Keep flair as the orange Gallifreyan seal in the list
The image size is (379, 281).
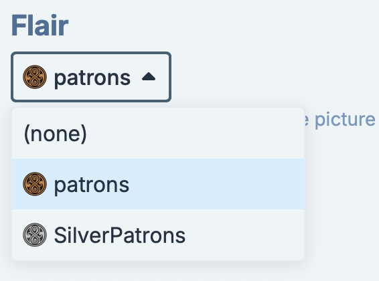pos(158,184)
